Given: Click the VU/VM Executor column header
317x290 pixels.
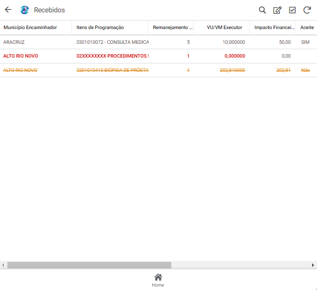Looking at the screenshot, I should click(224, 28).
